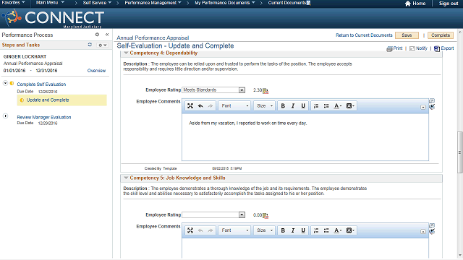Collapse Competency 5: Job Knowledge and Skills
The width and height of the screenshot is (463, 260).
[126, 178]
